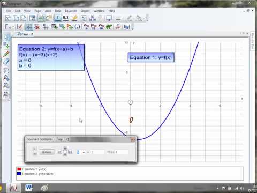Click the text box toolbar icon
The height and width of the screenshot is (193, 257).
pyautogui.click(x=84, y=18)
